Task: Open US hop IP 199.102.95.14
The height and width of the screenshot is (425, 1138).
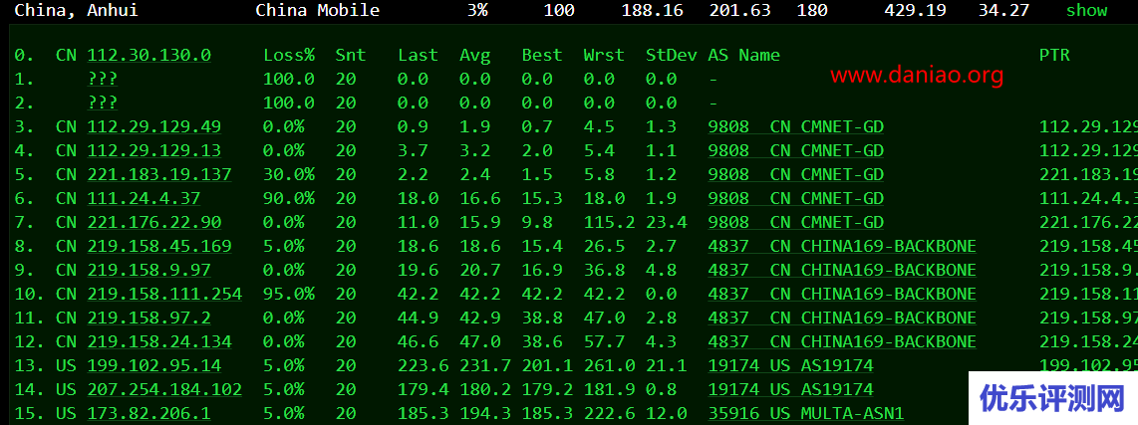Action: (154, 365)
